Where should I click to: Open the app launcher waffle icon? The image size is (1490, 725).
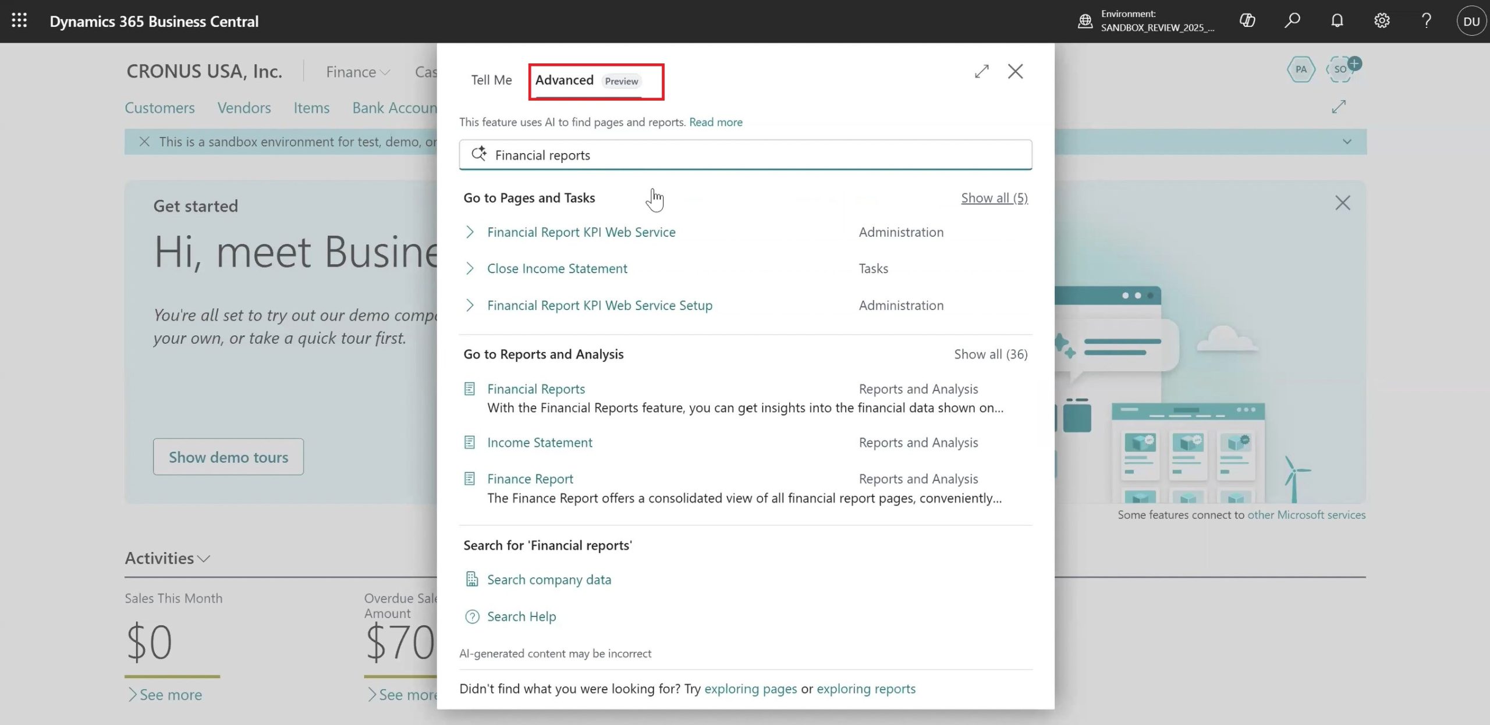[19, 21]
